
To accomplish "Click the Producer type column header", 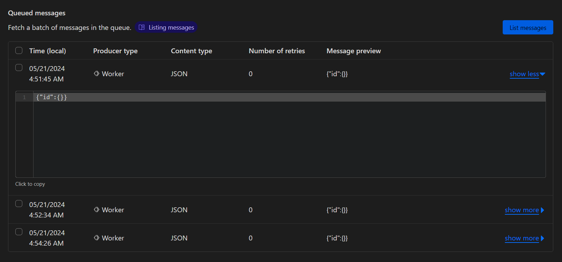I will coord(115,51).
